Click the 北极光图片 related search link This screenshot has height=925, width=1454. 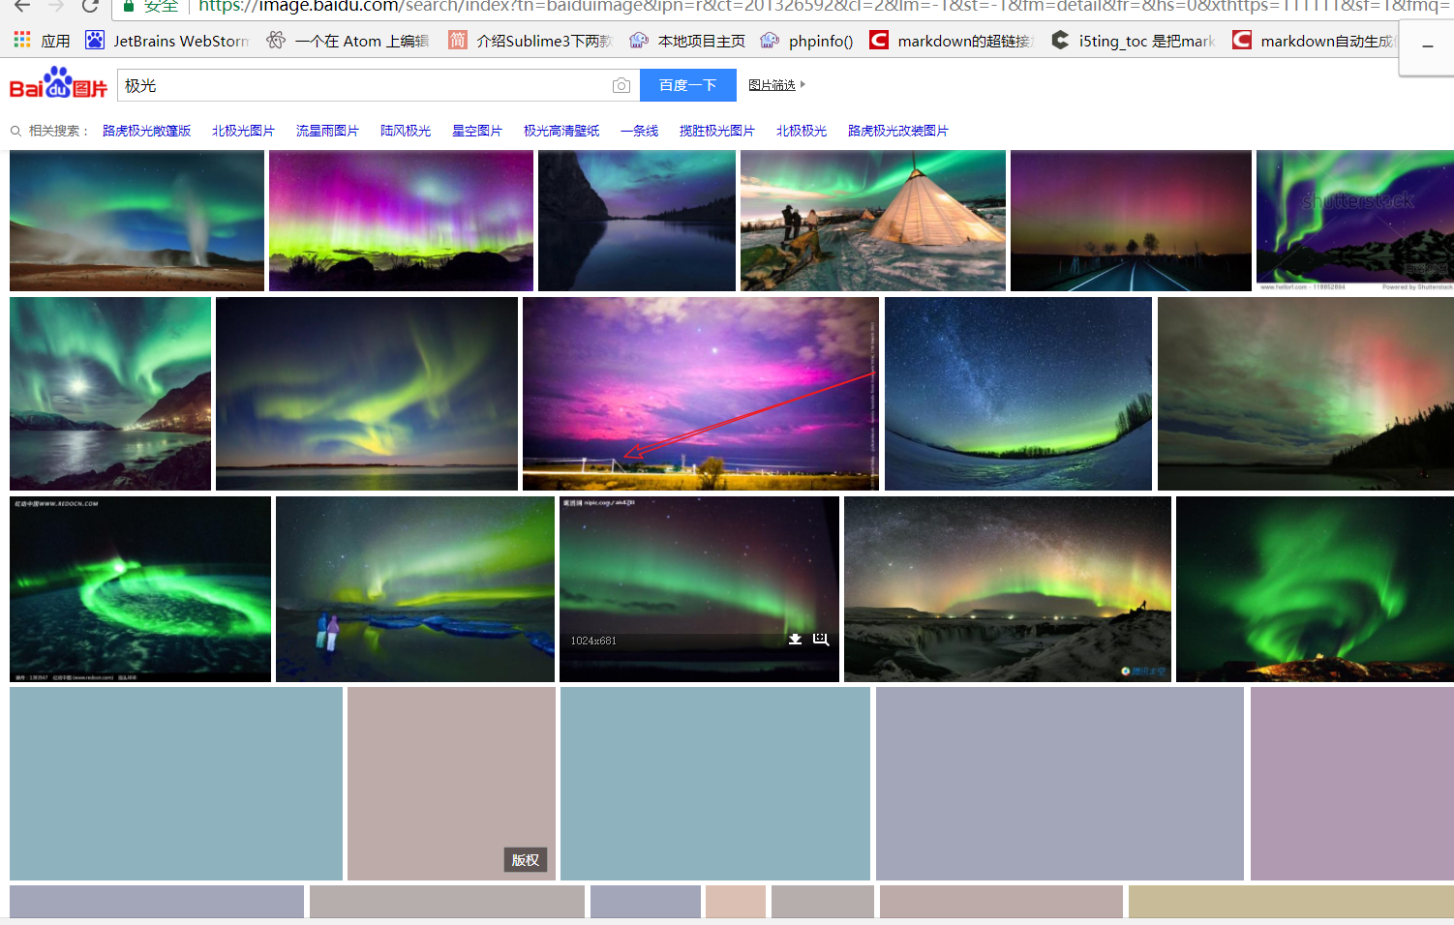[x=243, y=131]
